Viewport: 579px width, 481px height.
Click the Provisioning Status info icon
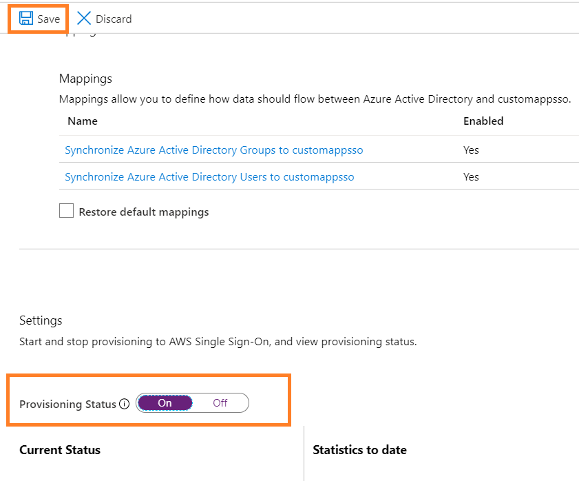click(125, 405)
